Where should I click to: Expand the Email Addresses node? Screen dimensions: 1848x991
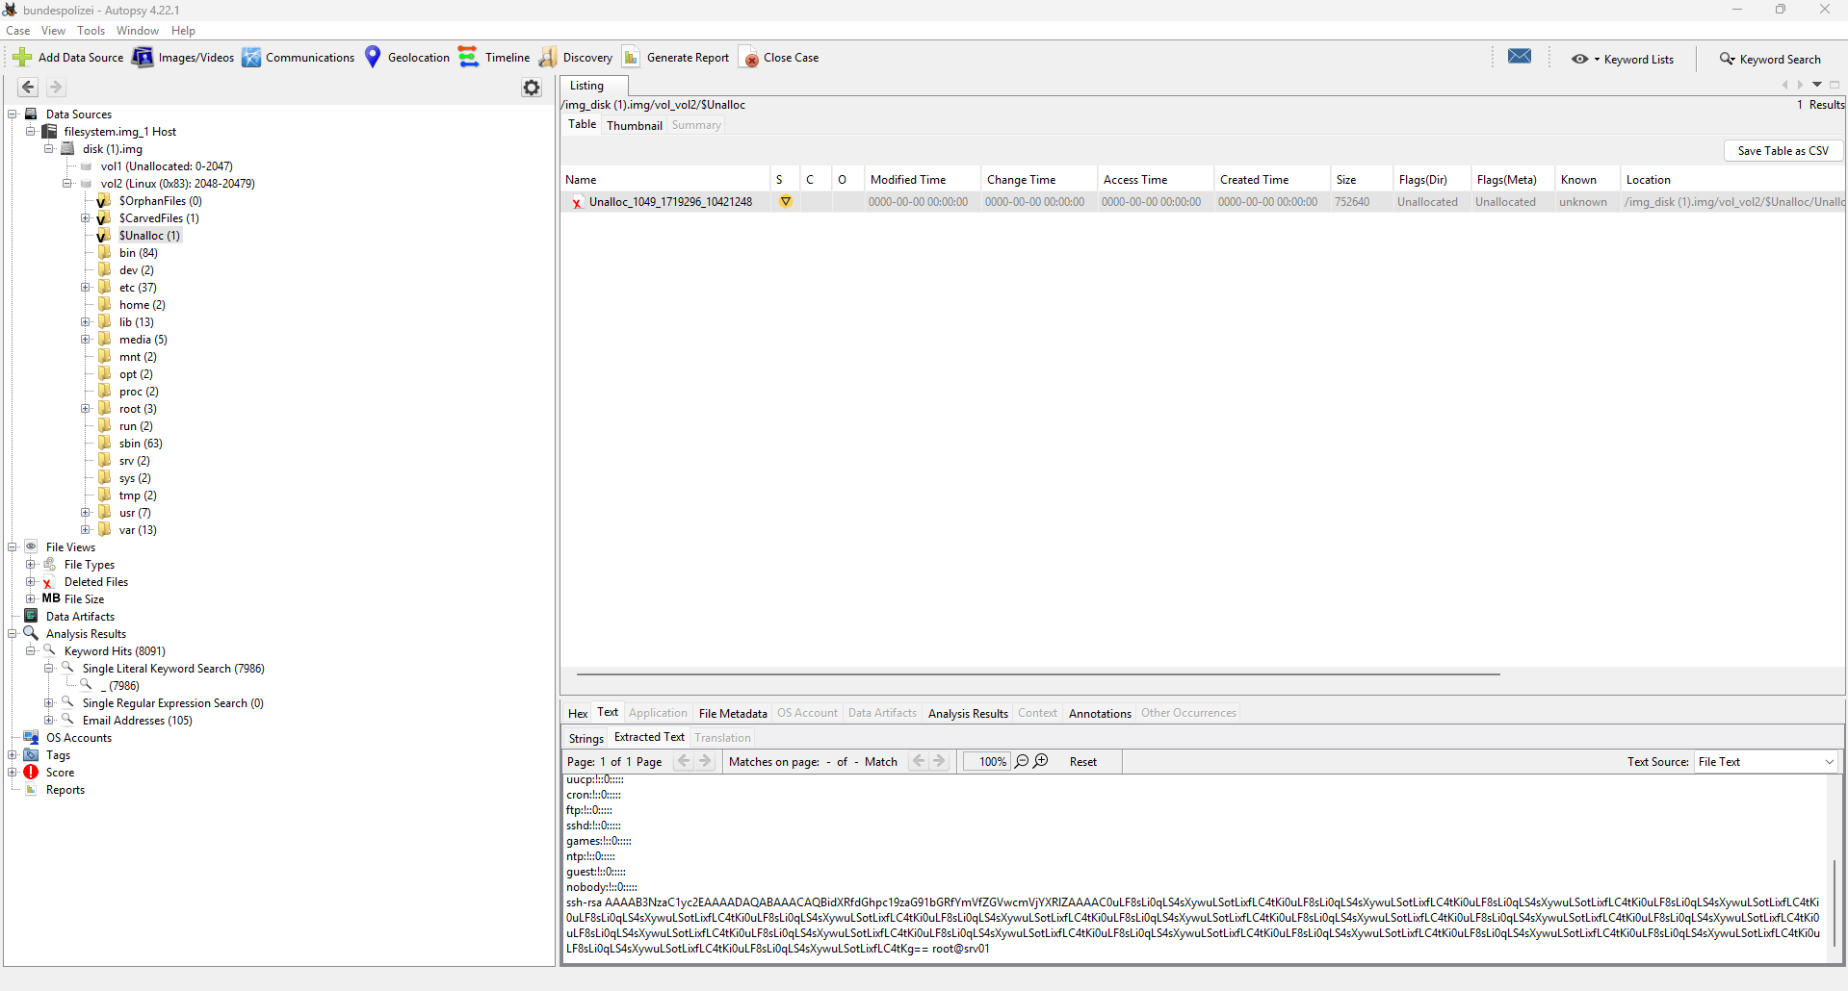[49, 721]
